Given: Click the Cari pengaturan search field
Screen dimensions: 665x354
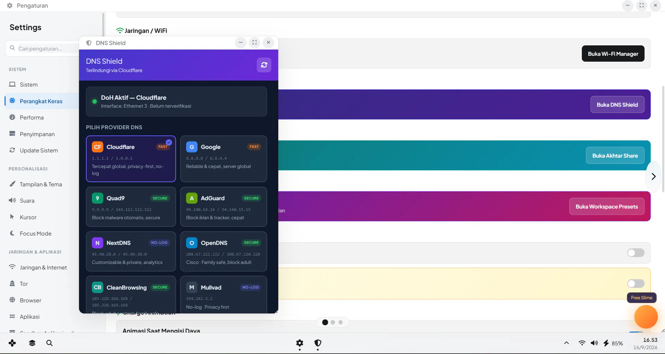Looking at the screenshot, I should tap(43, 48).
